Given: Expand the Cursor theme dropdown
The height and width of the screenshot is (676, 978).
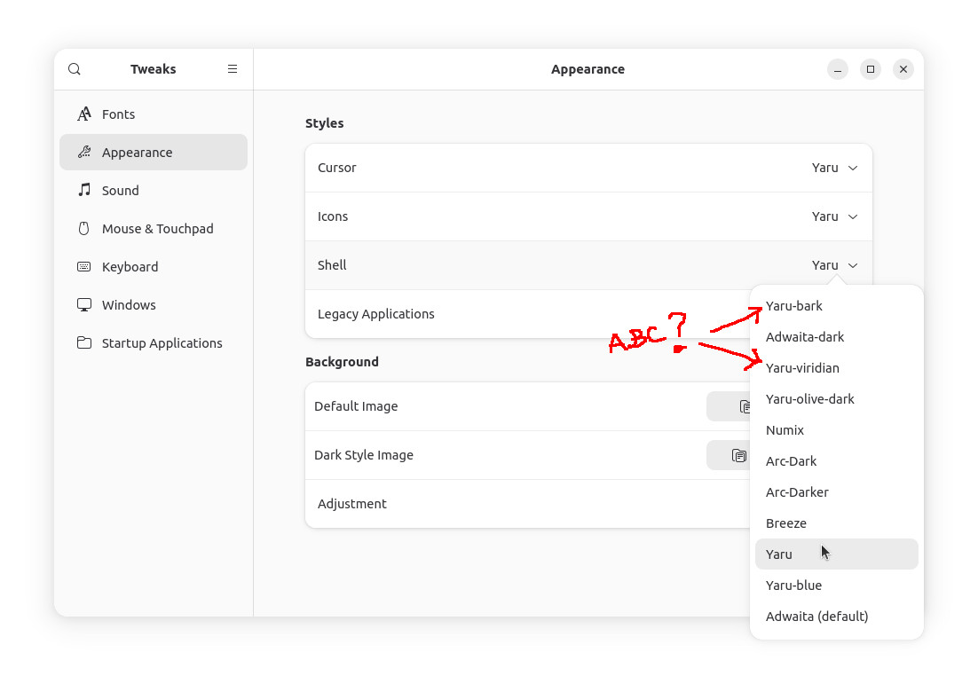Looking at the screenshot, I should (834, 168).
